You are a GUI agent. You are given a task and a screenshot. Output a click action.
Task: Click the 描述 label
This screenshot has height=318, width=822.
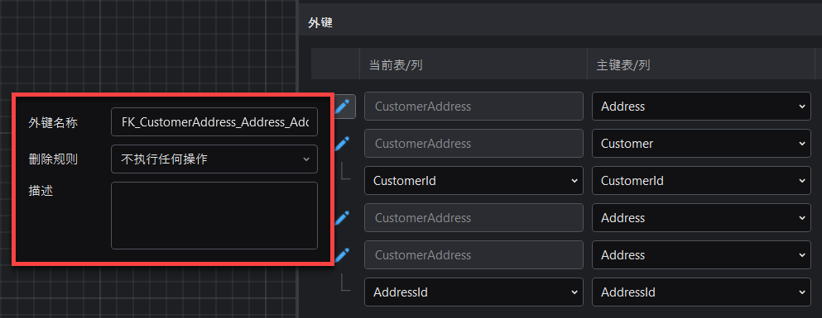tap(41, 190)
